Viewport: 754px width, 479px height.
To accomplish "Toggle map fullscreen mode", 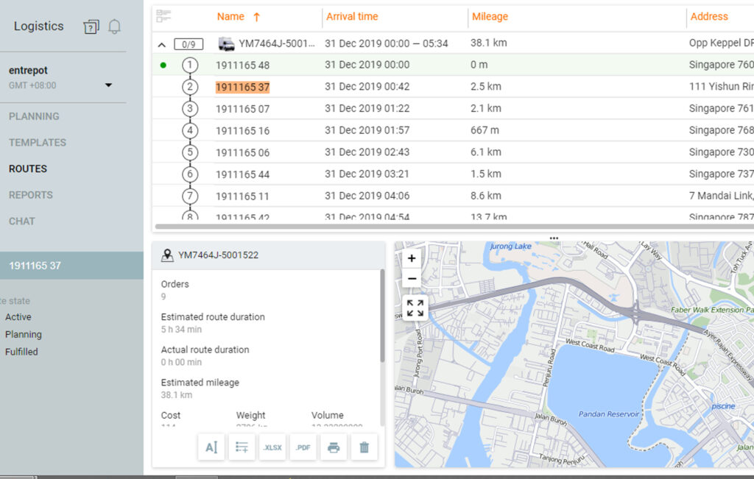I will point(415,308).
